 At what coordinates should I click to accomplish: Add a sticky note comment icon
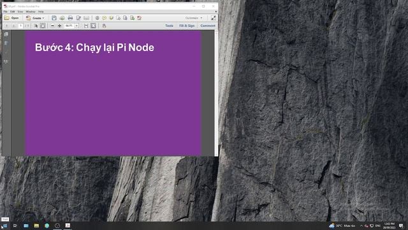pyautogui.click(x=104, y=18)
